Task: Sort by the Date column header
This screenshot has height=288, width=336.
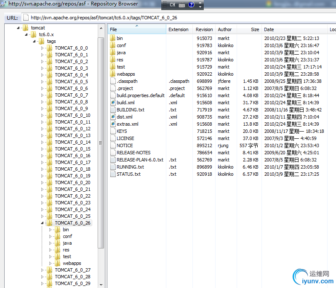Action: coord(295,29)
